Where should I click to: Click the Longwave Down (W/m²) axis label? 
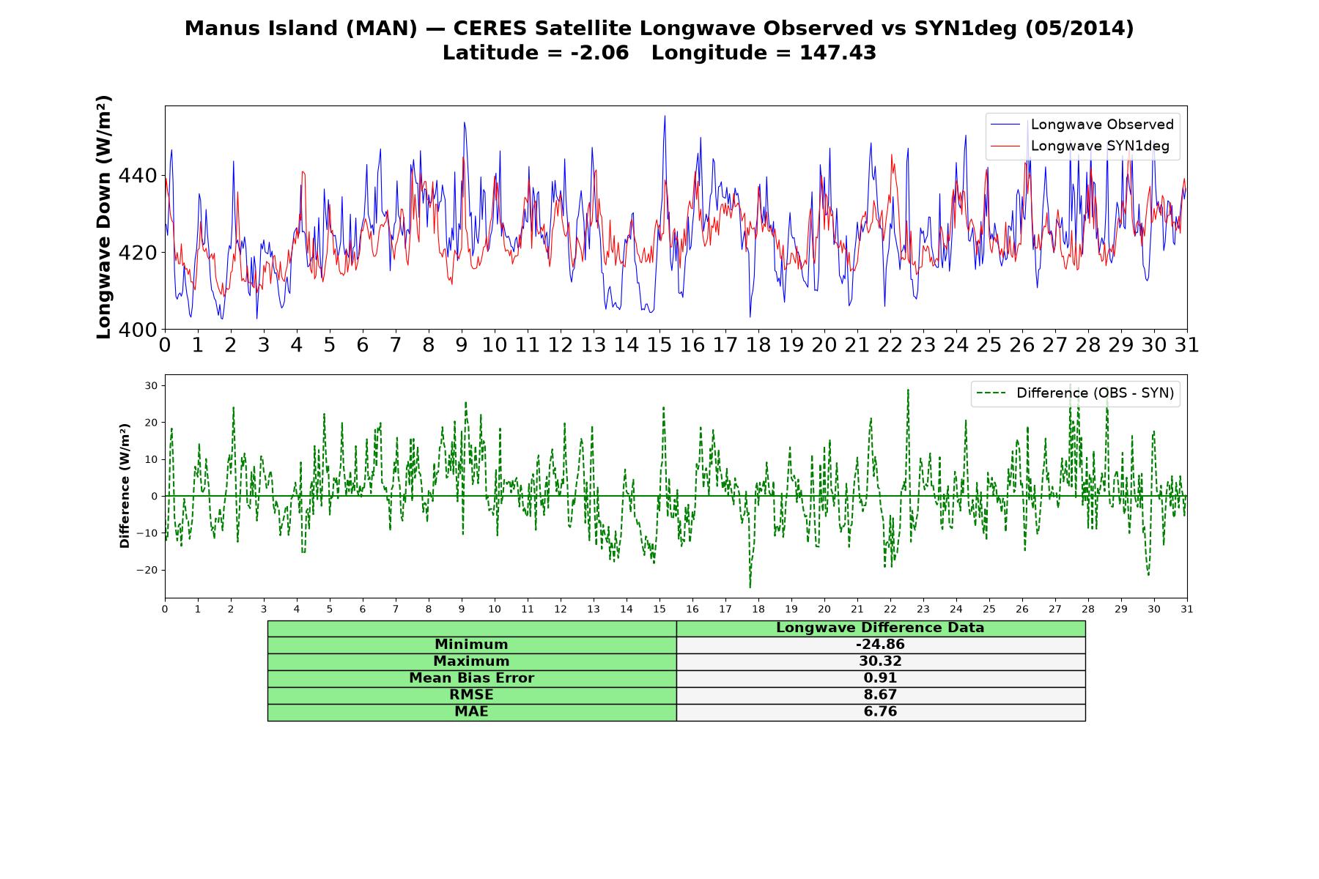pyautogui.click(x=104, y=217)
